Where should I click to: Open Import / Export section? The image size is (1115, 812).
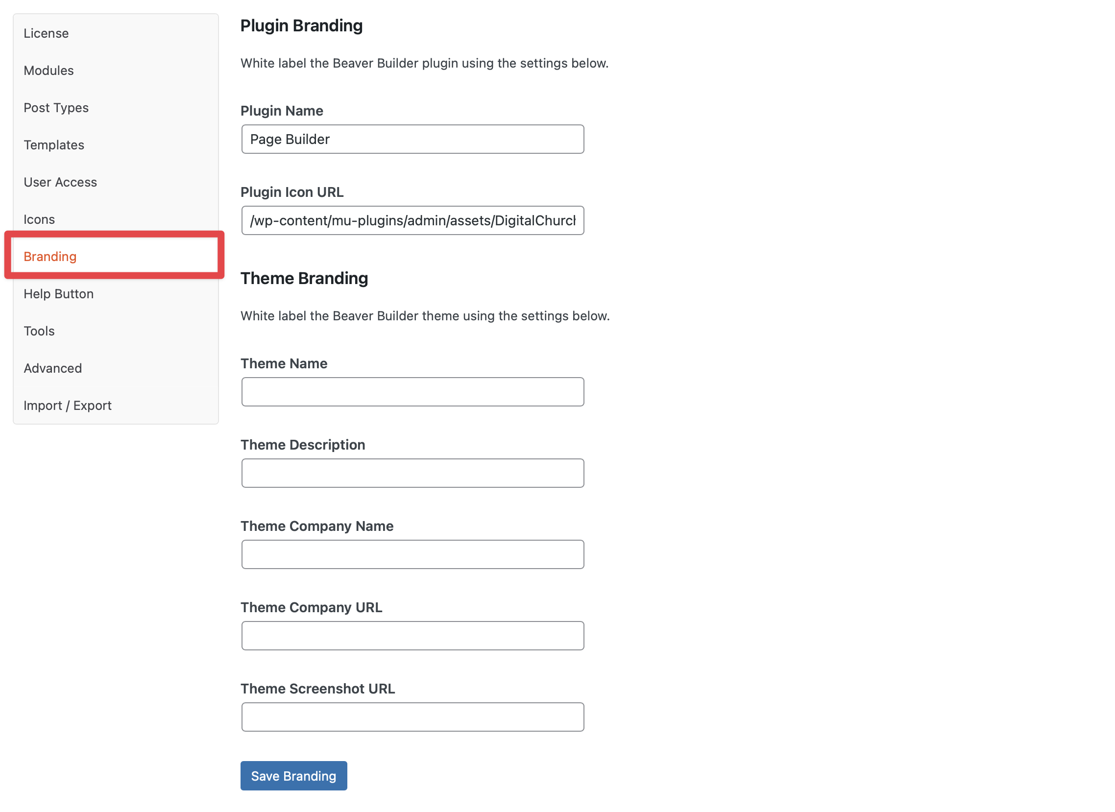coord(68,404)
